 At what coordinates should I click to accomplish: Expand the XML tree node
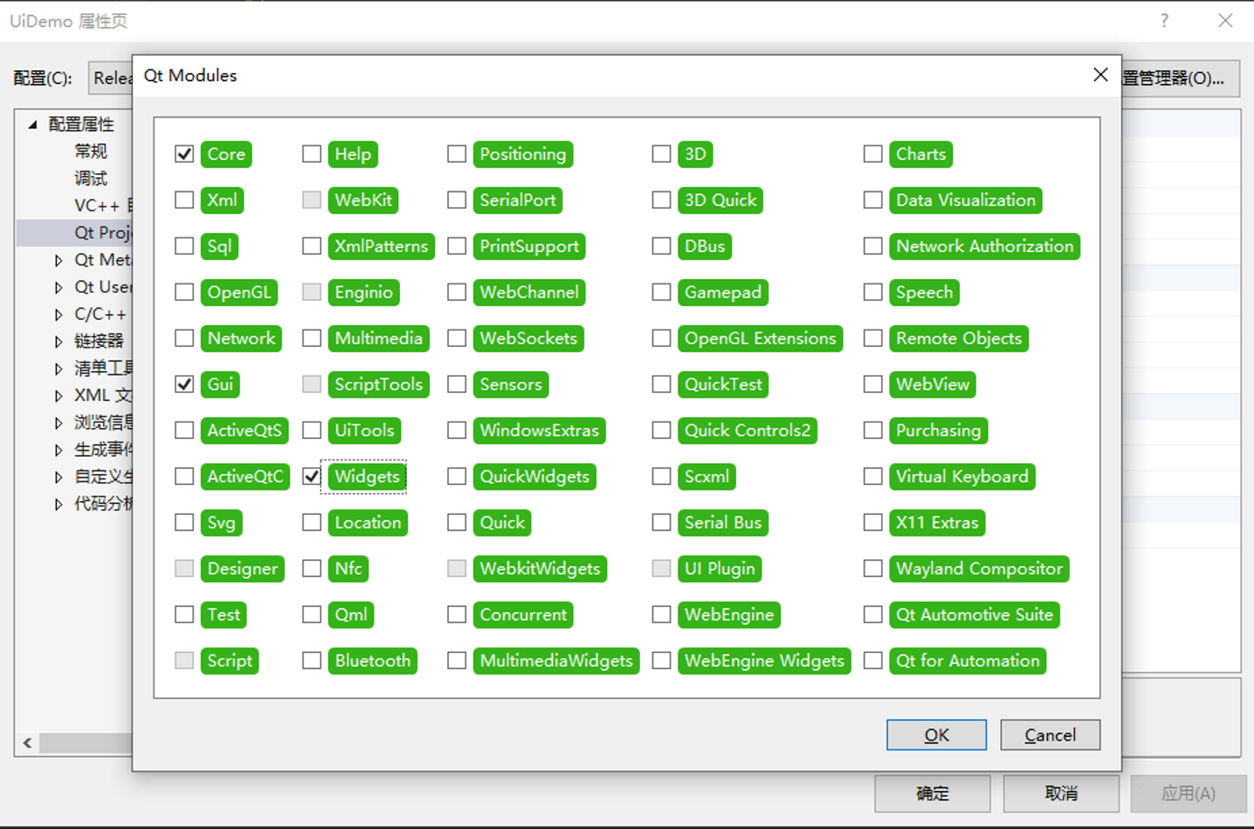click(x=59, y=396)
